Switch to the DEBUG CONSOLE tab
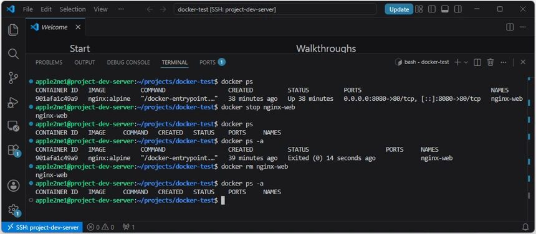 128,62
